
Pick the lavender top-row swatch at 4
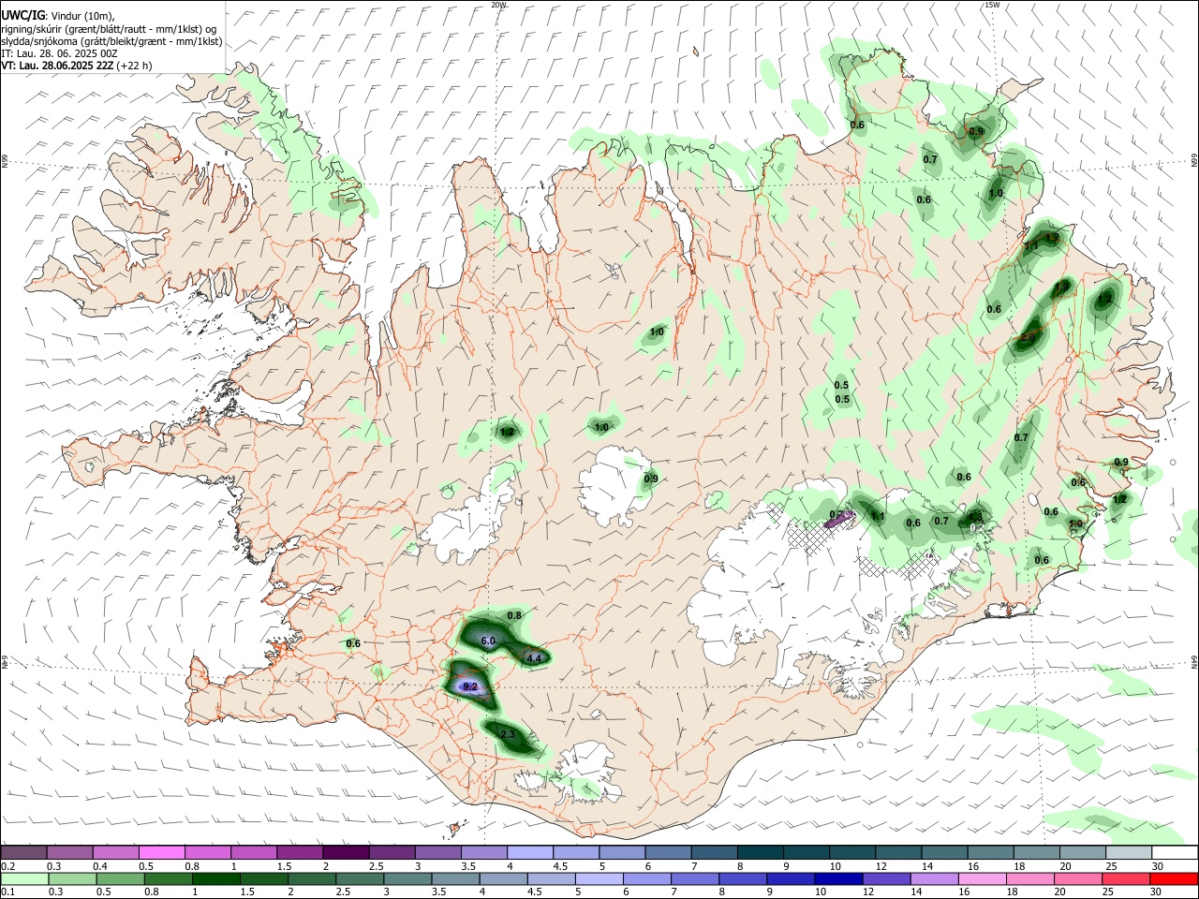point(529,852)
